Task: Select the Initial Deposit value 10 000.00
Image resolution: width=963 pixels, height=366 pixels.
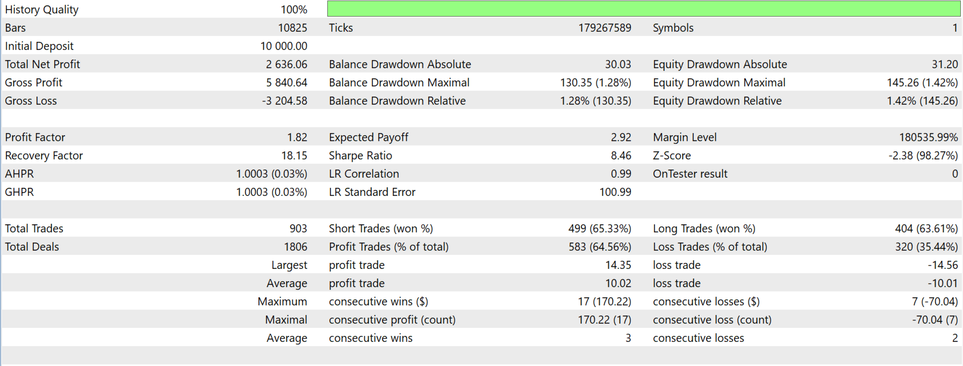Action: (x=284, y=46)
